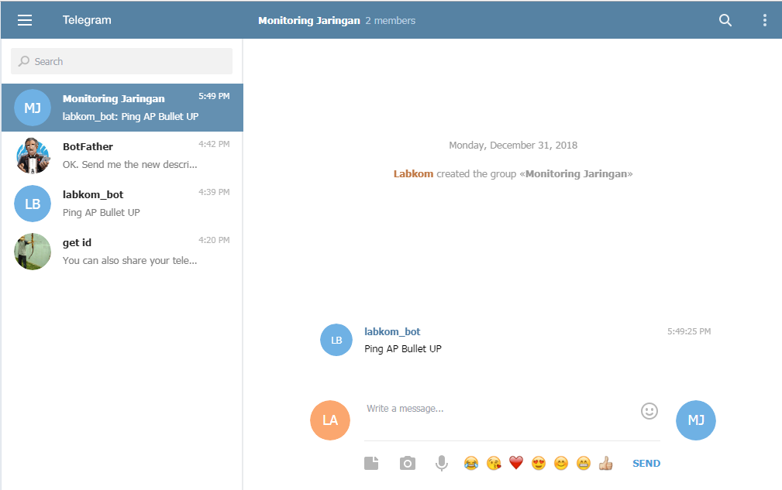Click the attach file icon
This screenshot has height=490, width=782.
coord(371,463)
